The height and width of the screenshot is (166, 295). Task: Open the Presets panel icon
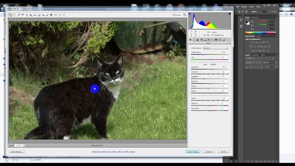click(220, 40)
